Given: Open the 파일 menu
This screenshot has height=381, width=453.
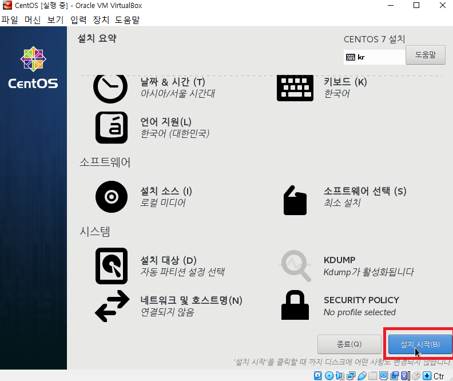Looking at the screenshot, I should [10, 20].
